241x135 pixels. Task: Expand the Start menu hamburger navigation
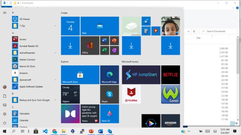[x=5, y=13]
